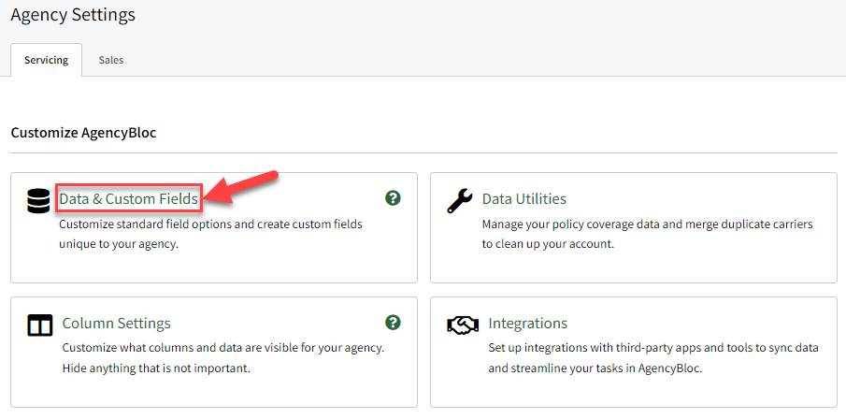Click the wrench icon for Data Utilities
Screen dimensions: 846x419
460,200
